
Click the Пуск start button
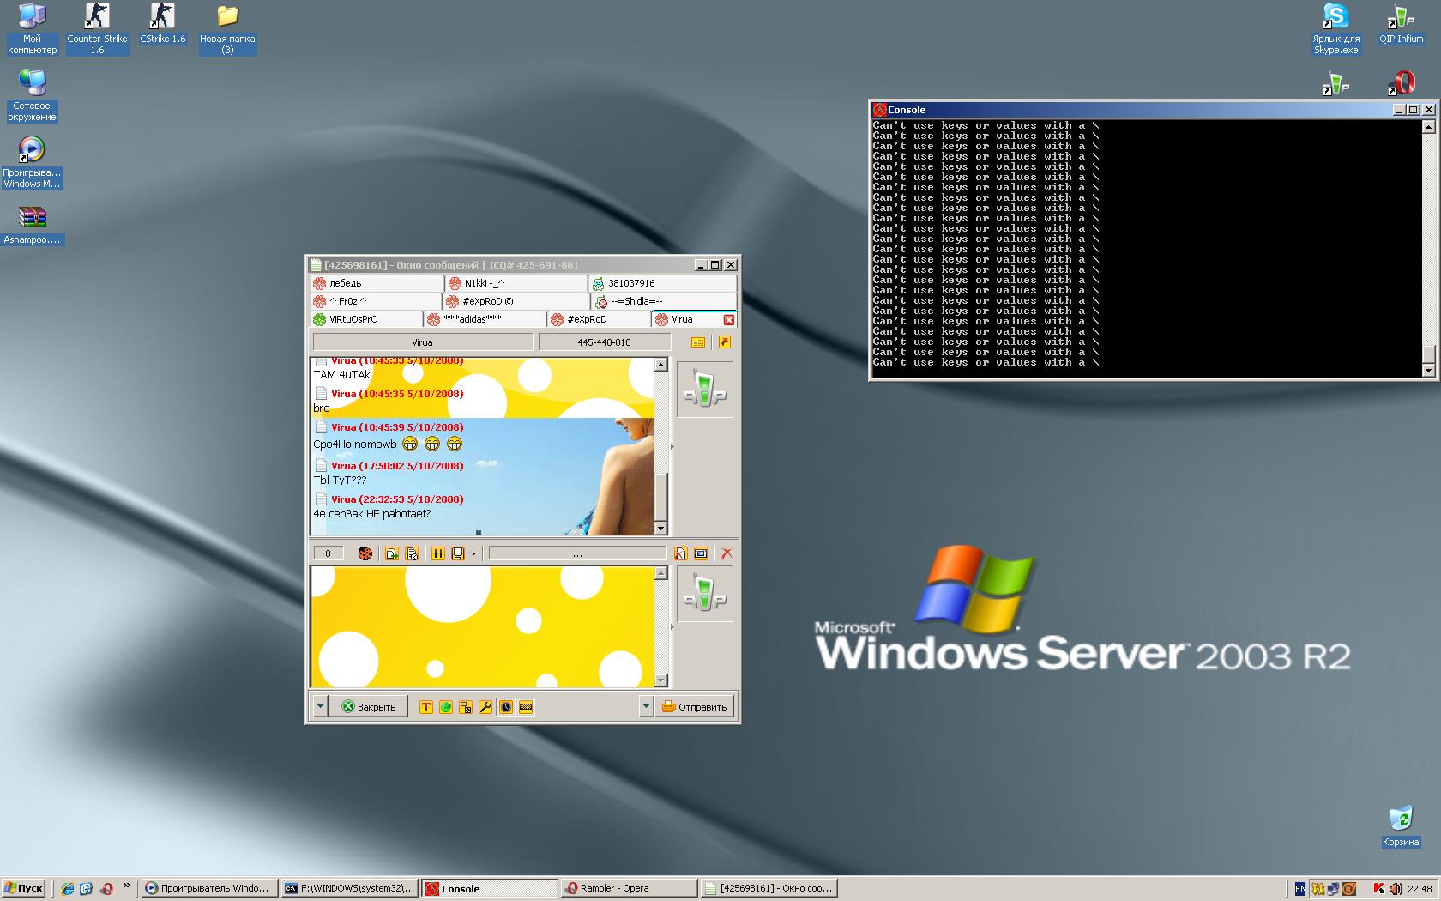coord(23,888)
